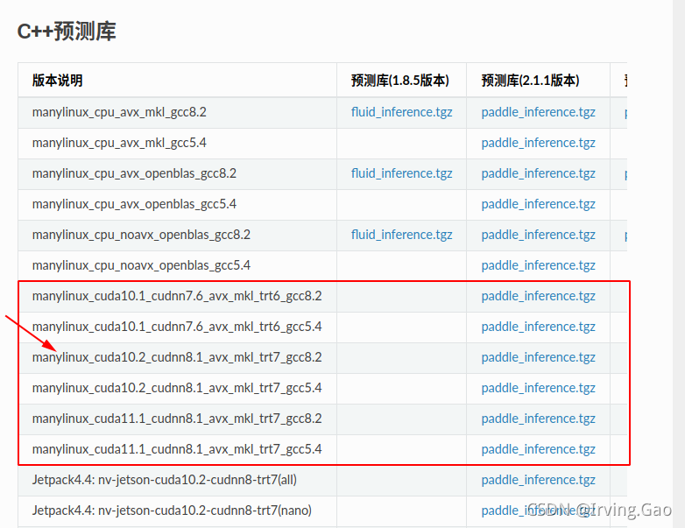Download paddle_inference.tgz for Jetpack4.4 trt7(all)
Screen dimensions: 685x528
tap(538, 480)
